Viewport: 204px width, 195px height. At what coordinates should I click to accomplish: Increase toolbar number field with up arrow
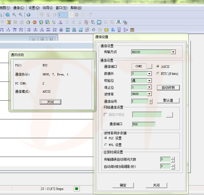71,13
